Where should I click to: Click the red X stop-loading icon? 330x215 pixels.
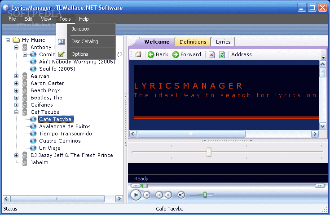211,55
